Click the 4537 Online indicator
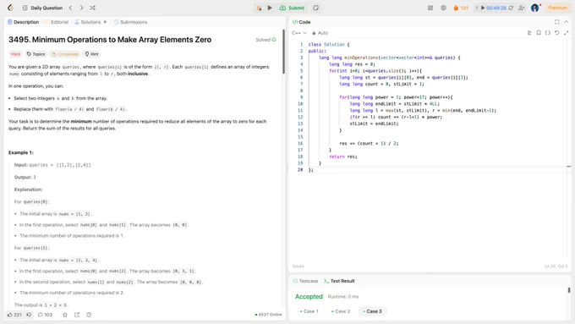The width and height of the screenshot is (575, 324). tap(268, 315)
